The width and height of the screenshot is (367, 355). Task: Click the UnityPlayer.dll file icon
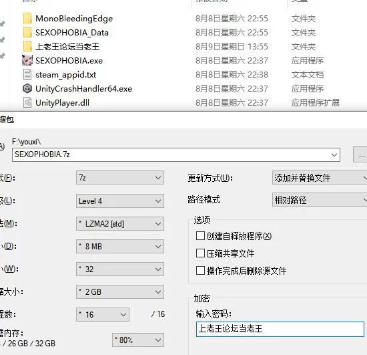[27, 103]
